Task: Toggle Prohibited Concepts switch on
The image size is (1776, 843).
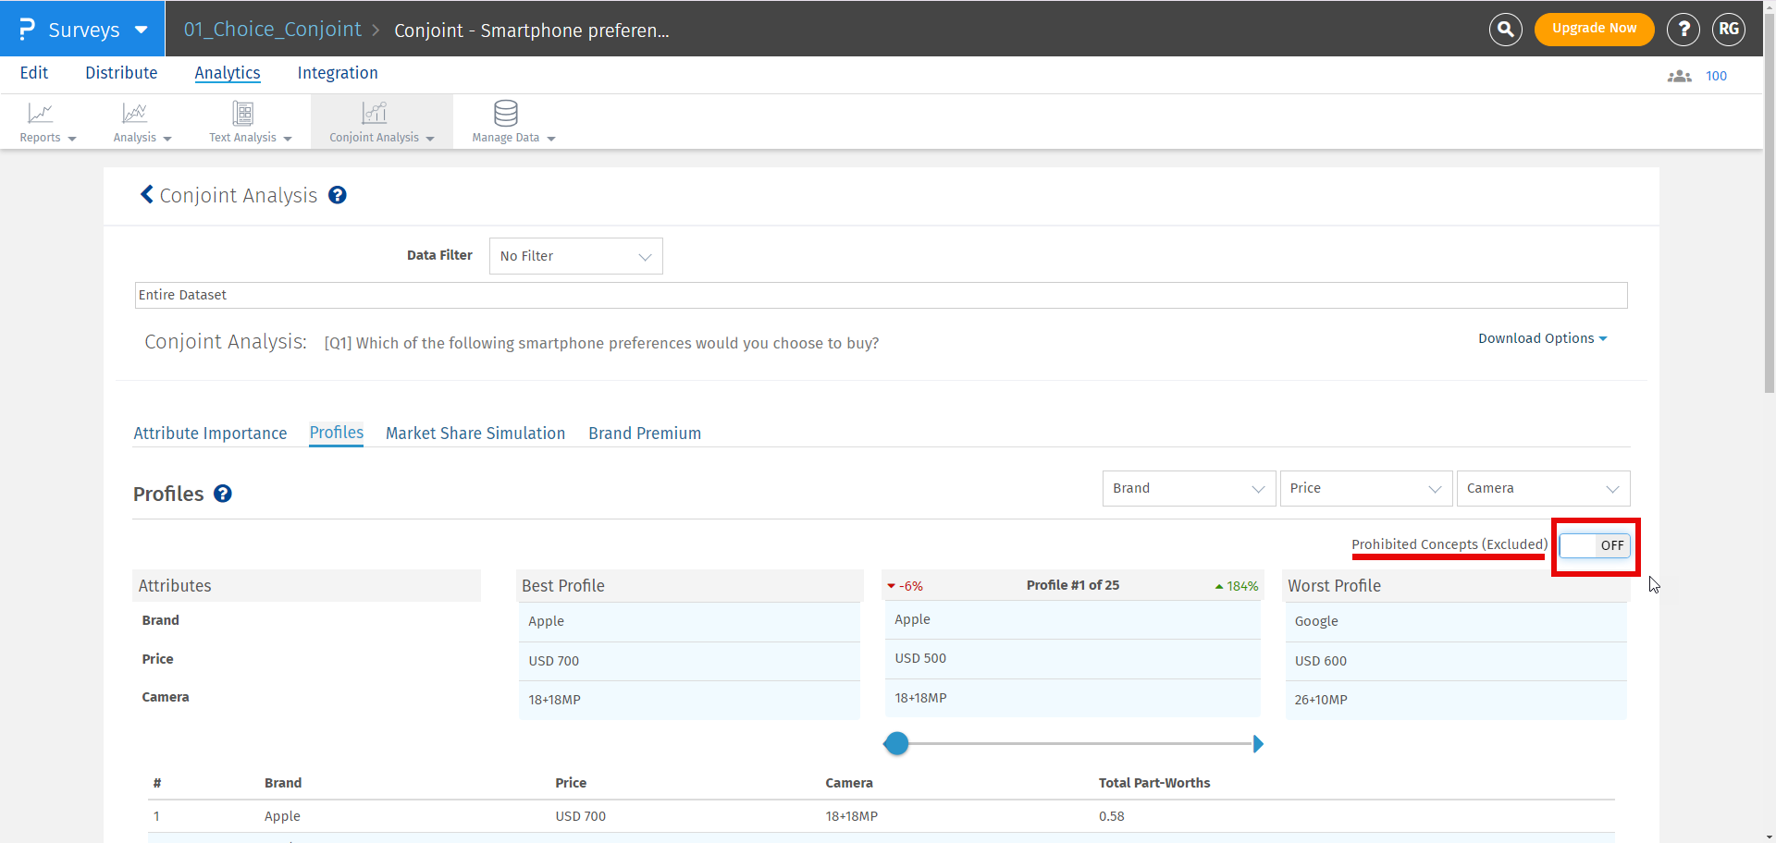Action: tap(1595, 545)
